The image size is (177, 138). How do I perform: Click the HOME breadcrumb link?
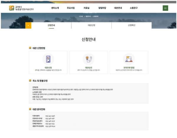[x=81, y=16]
